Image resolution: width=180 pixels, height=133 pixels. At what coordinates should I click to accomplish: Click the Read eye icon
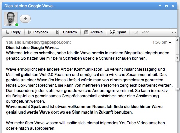pos(136,32)
